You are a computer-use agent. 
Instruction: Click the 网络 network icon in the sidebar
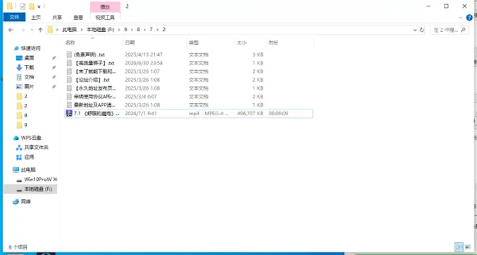16,202
